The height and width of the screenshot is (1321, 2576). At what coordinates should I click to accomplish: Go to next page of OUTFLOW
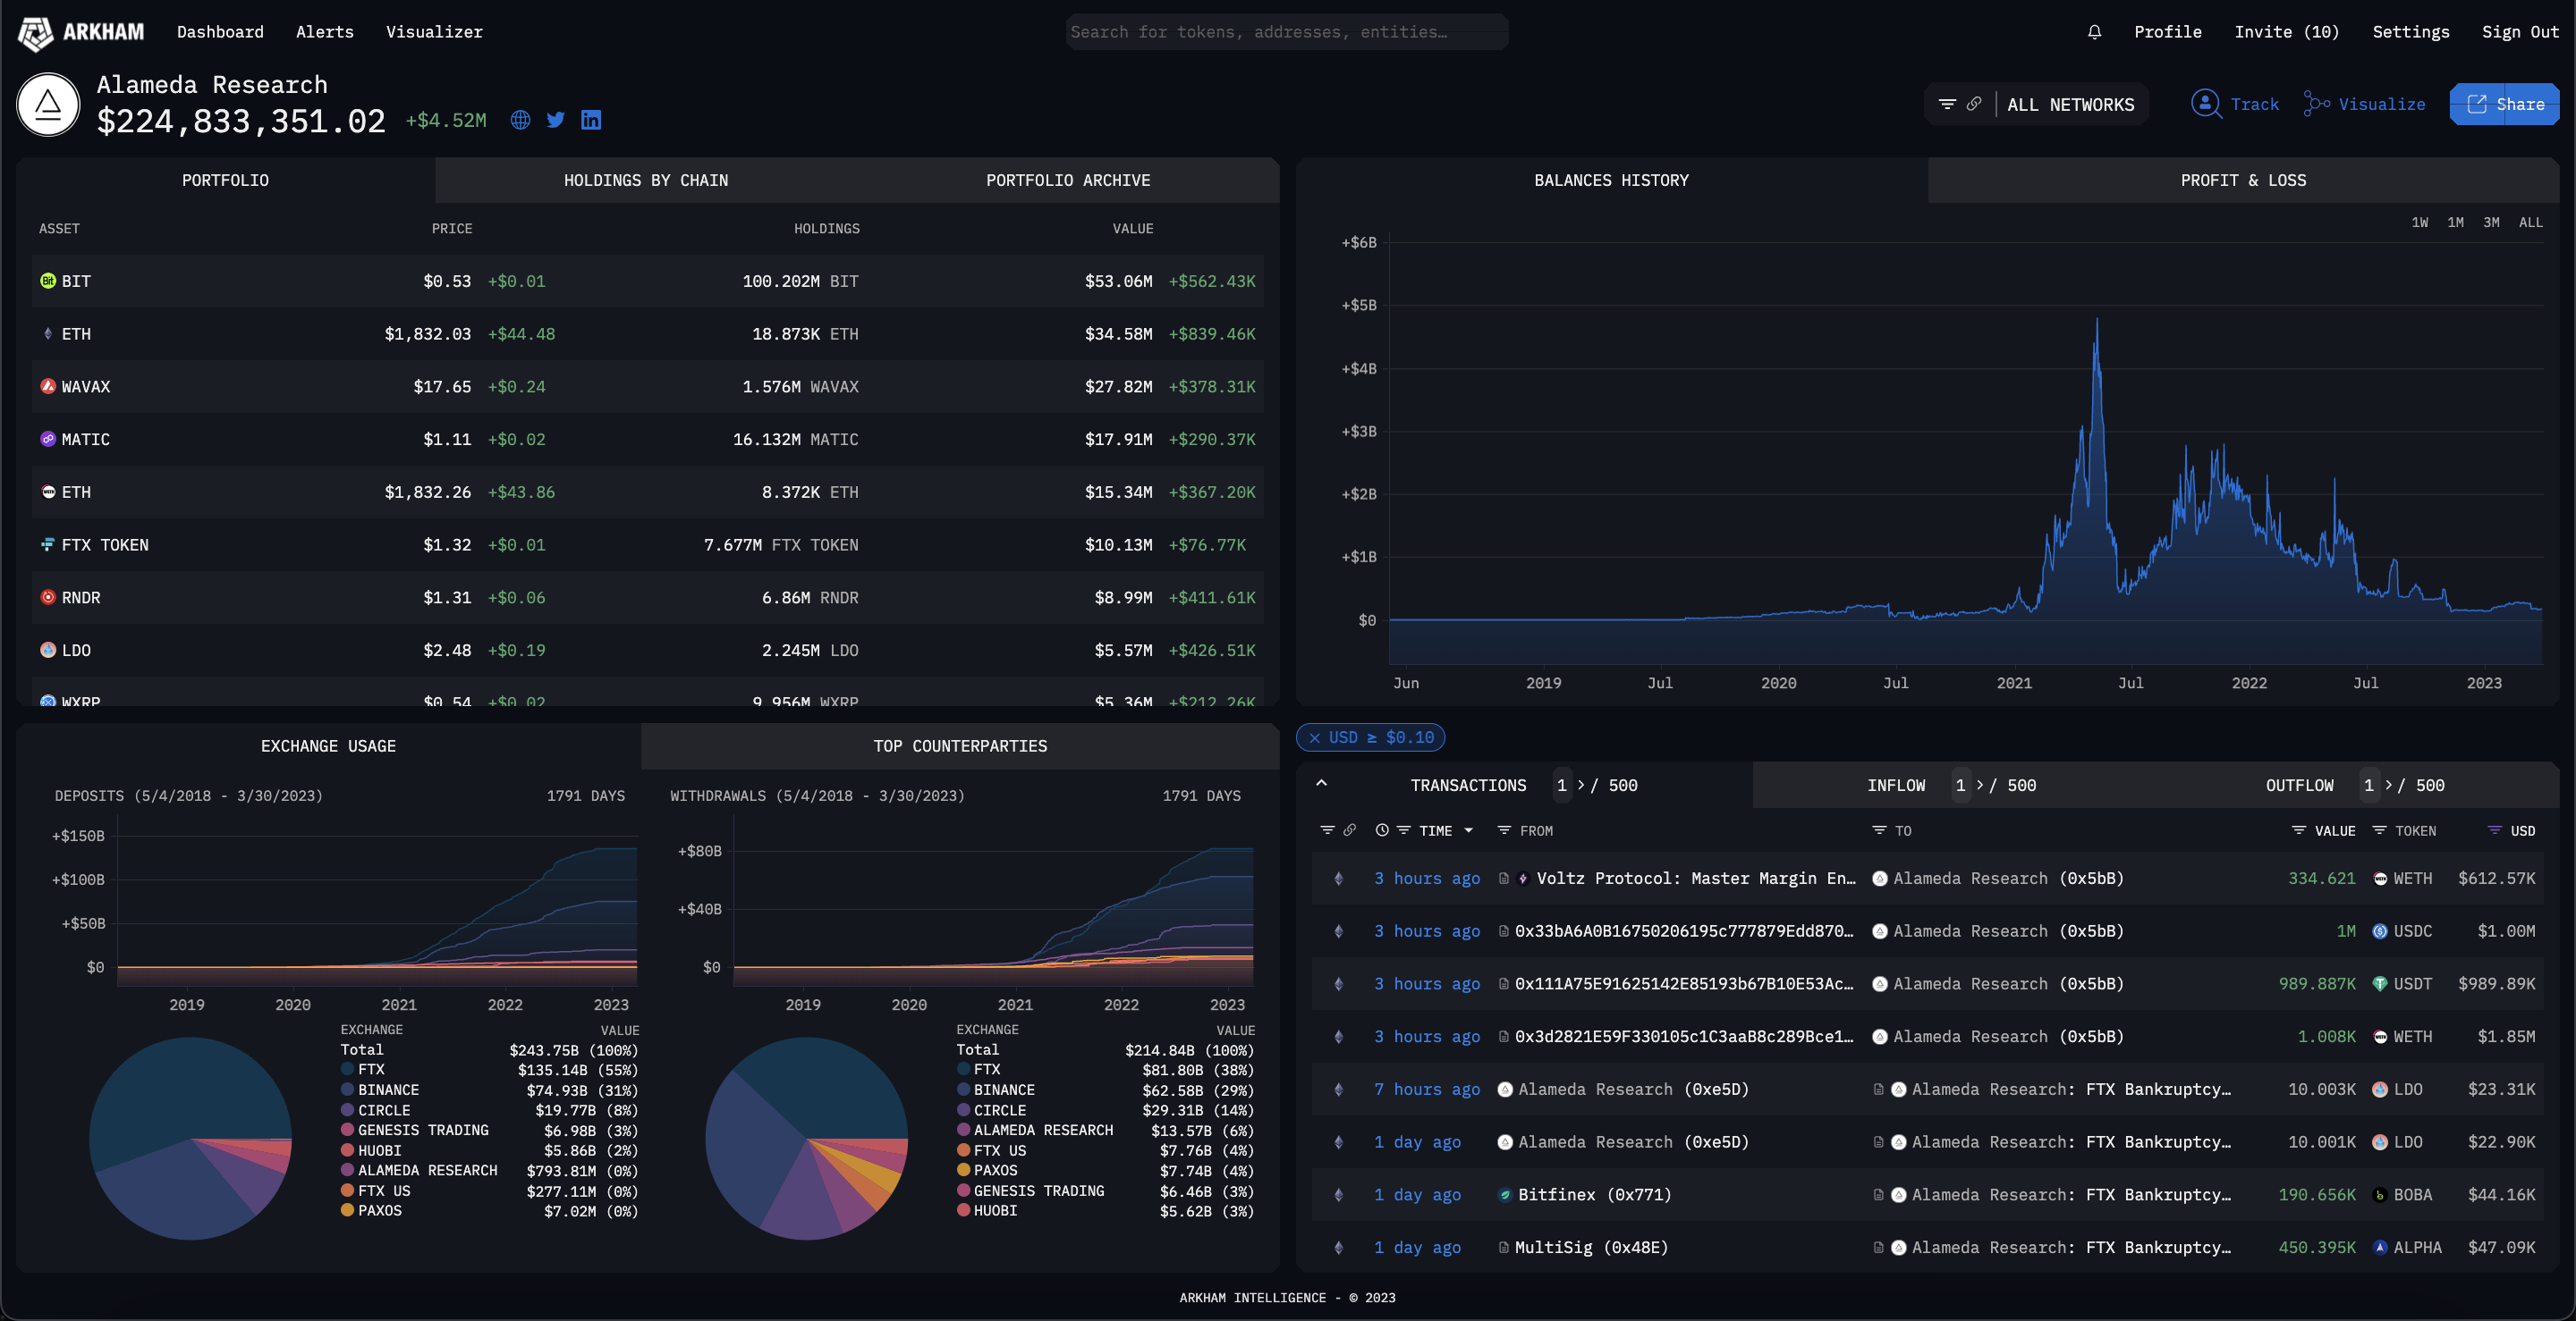[x=2388, y=786]
